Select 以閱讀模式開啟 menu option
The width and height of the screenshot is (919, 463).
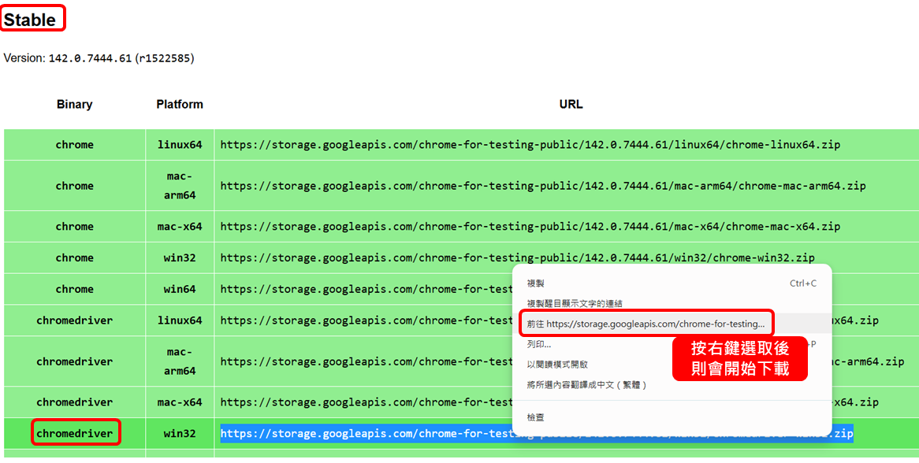point(557,365)
